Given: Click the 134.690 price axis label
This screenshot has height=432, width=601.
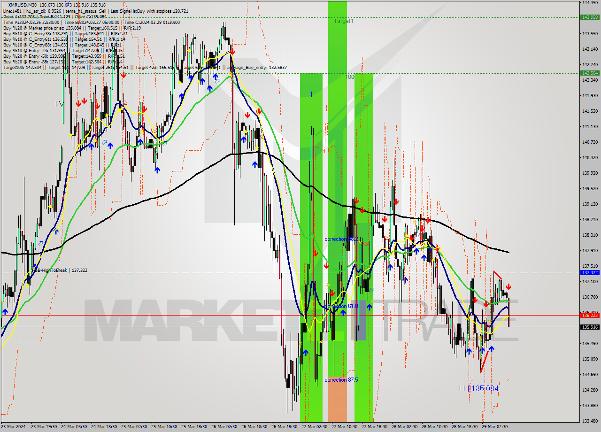Looking at the screenshot, I should [590, 374].
